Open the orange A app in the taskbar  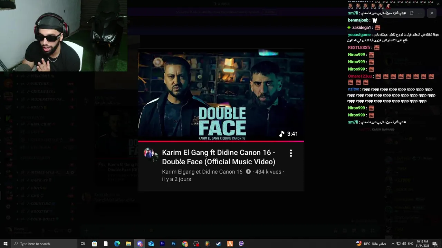tap(230, 244)
